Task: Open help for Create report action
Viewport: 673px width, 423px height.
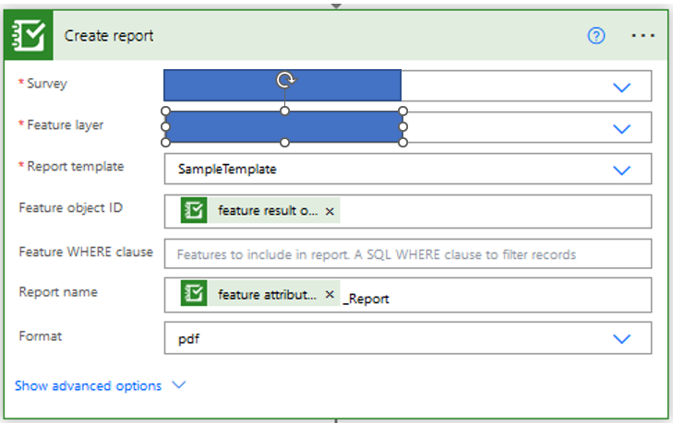Action: (596, 36)
